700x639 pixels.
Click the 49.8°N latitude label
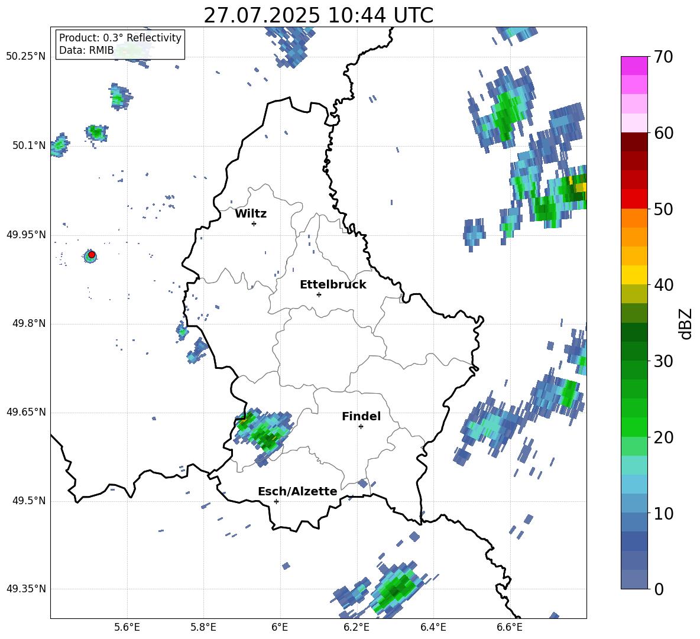coord(29,323)
